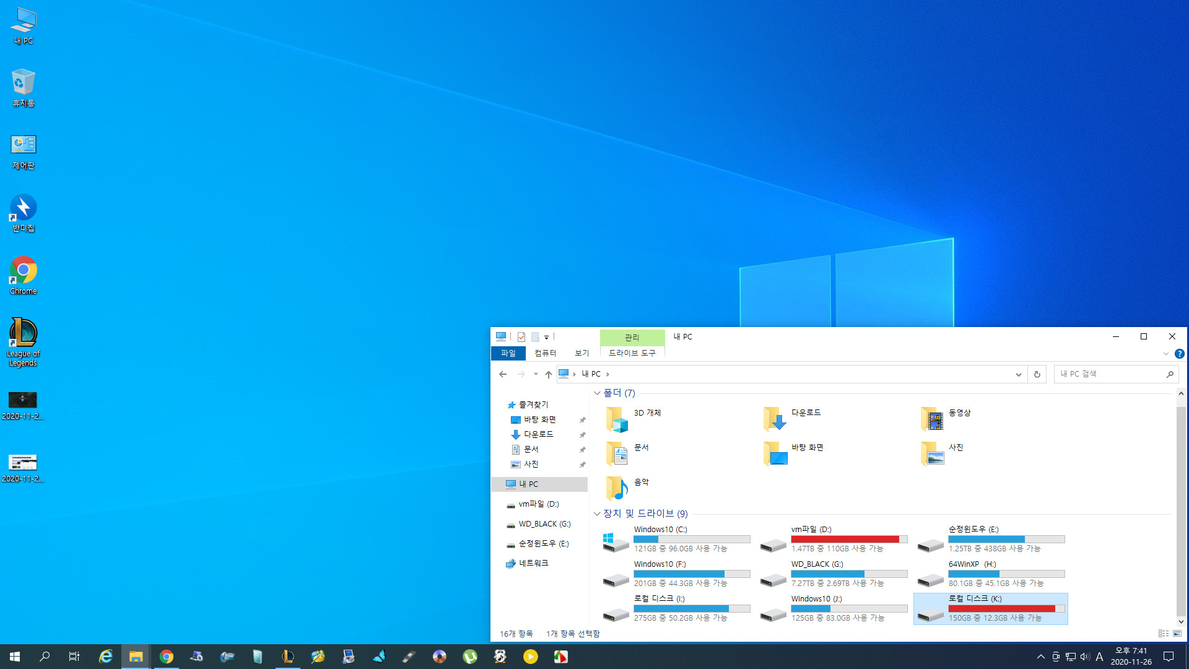The image size is (1189, 669).
Task: Click the 관리 contextual tab header
Action: coord(632,337)
